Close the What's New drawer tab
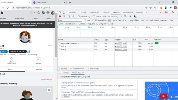The height and width of the screenshot is (100, 178). (83, 73)
